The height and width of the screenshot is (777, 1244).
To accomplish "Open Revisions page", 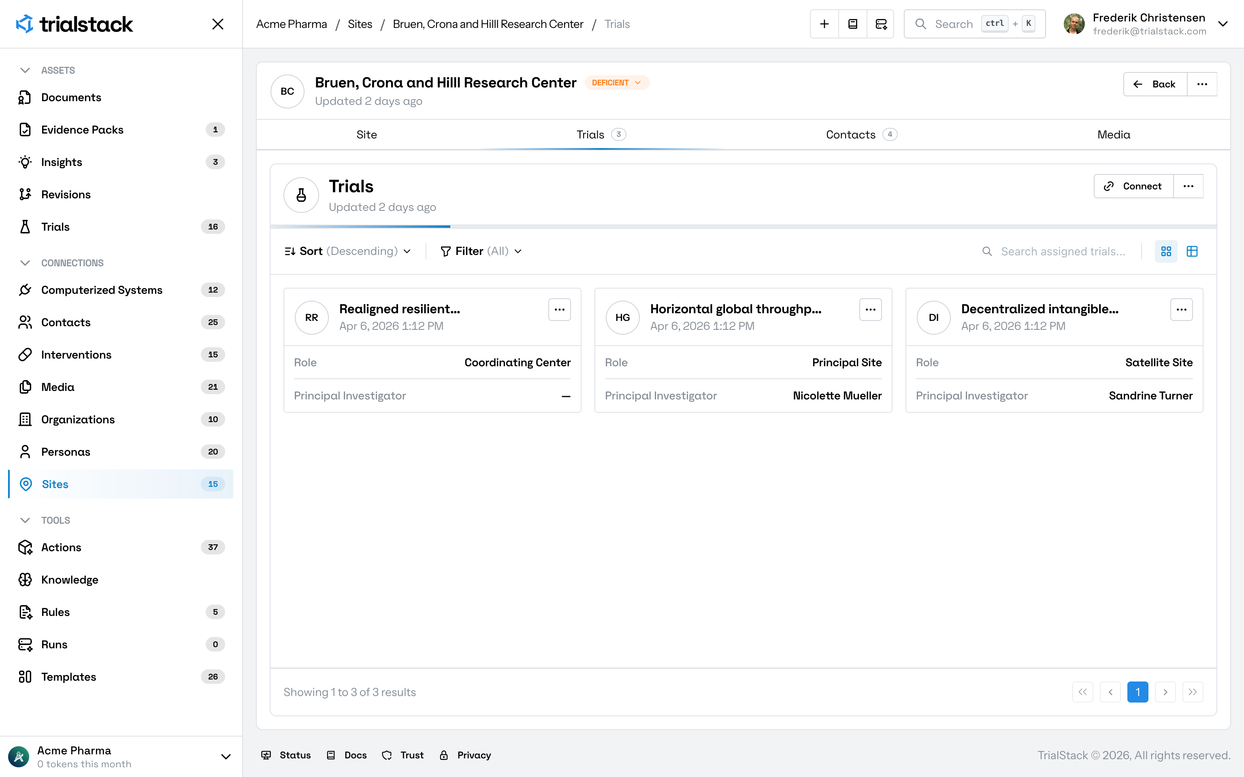I will tap(121, 194).
